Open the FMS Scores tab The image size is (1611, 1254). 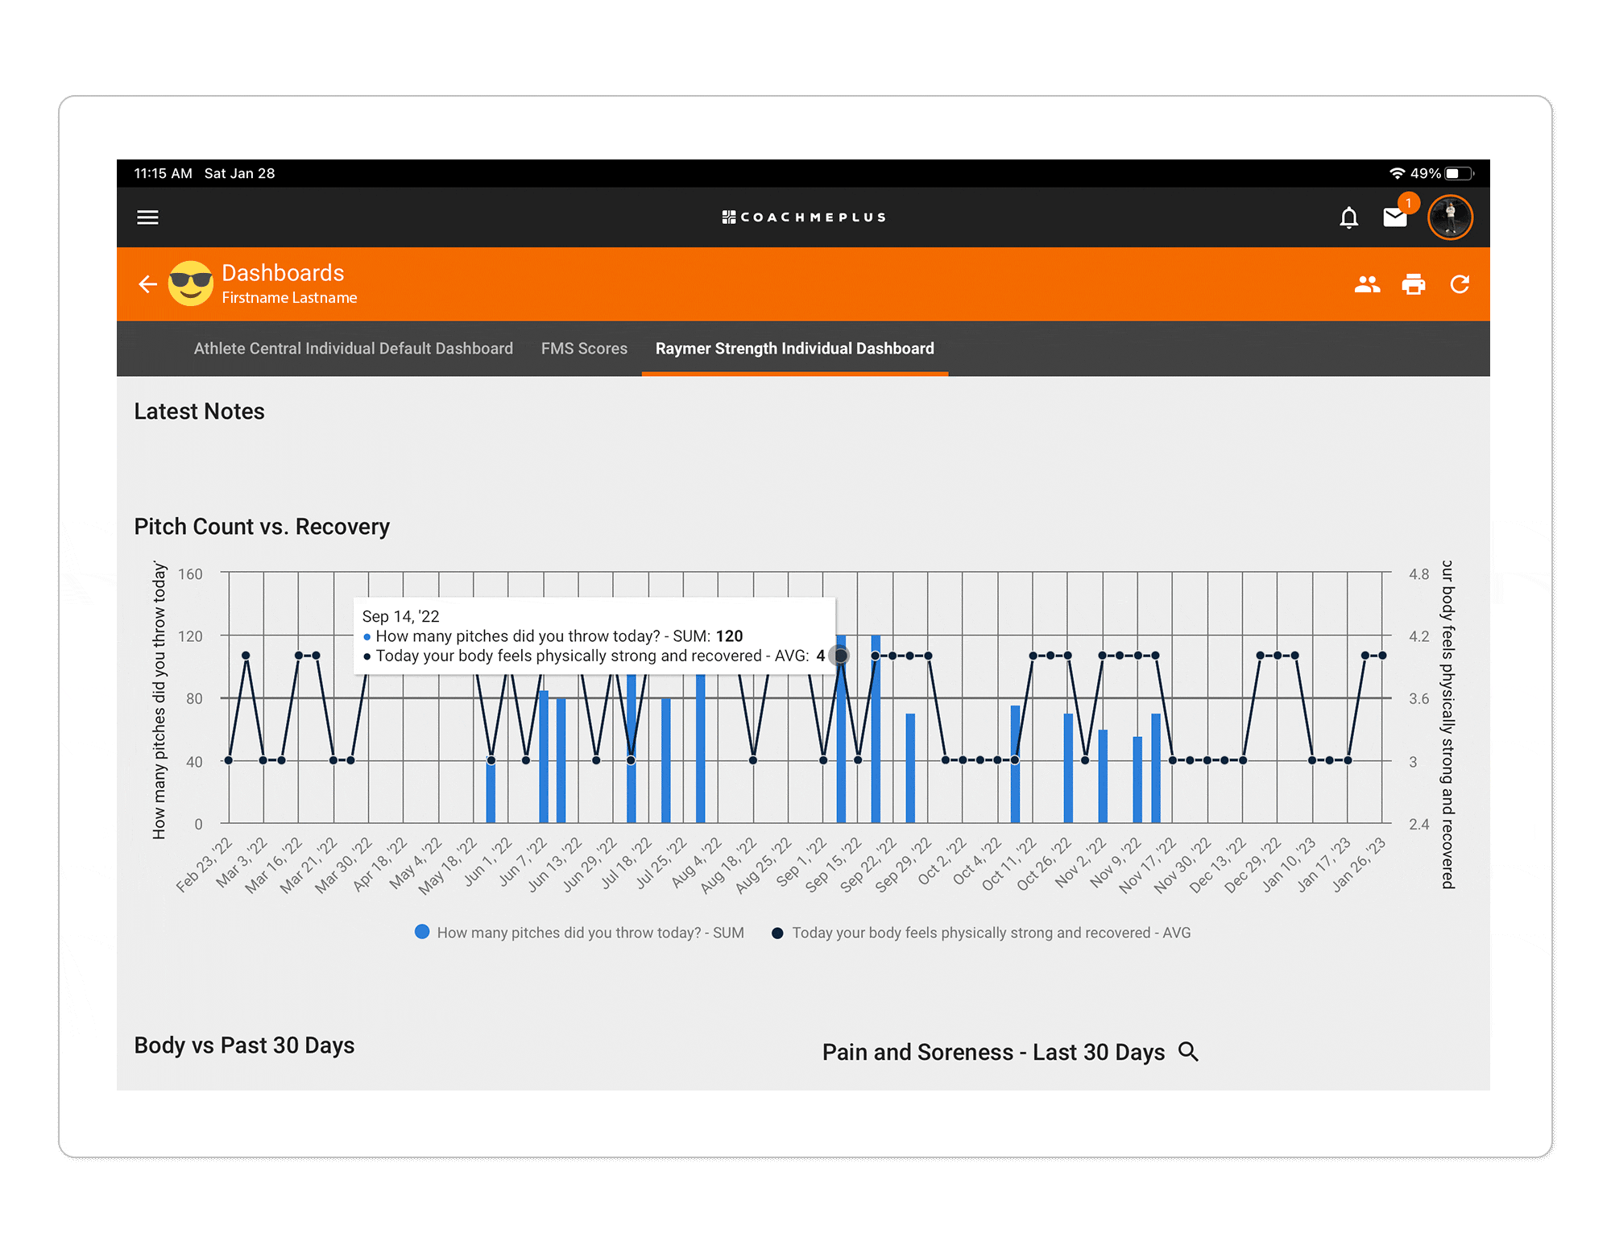[x=584, y=348]
